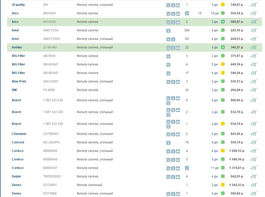This screenshot has width=265, height=197.
Task: Open the Blue Print brand link
Action: click(x=19, y=81)
